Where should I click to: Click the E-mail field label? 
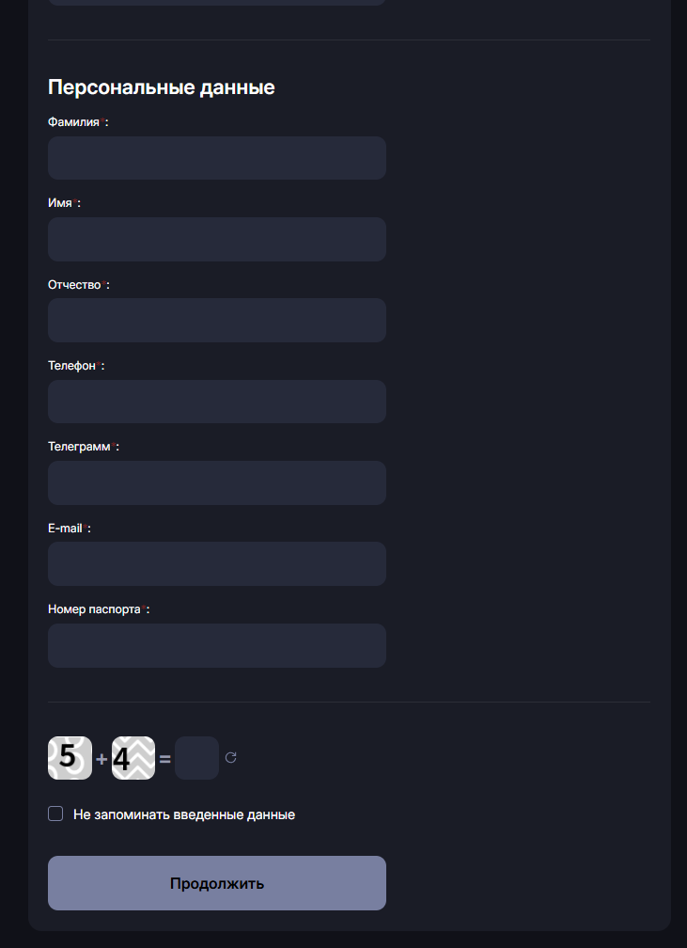[66, 529]
